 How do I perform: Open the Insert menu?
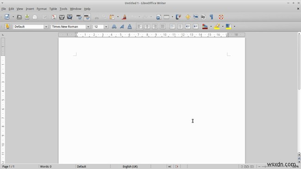30,9
